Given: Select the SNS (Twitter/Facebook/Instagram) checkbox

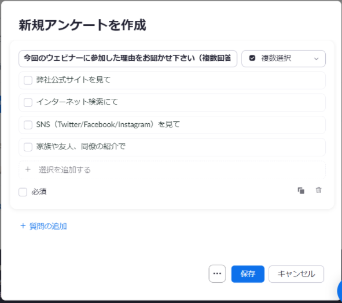Looking at the screenshot, I should pos(28,125).
